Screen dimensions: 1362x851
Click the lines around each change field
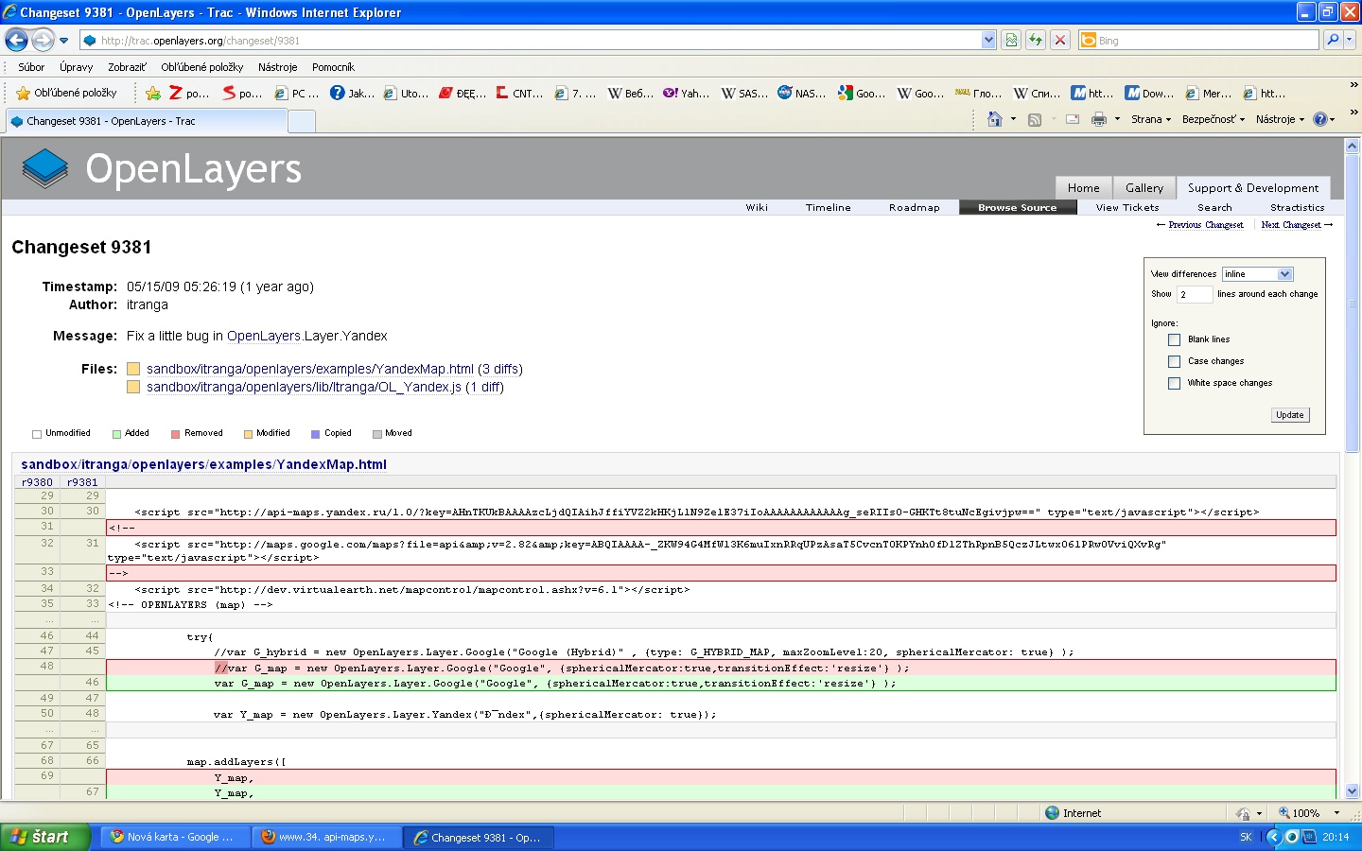(1194, 294)
